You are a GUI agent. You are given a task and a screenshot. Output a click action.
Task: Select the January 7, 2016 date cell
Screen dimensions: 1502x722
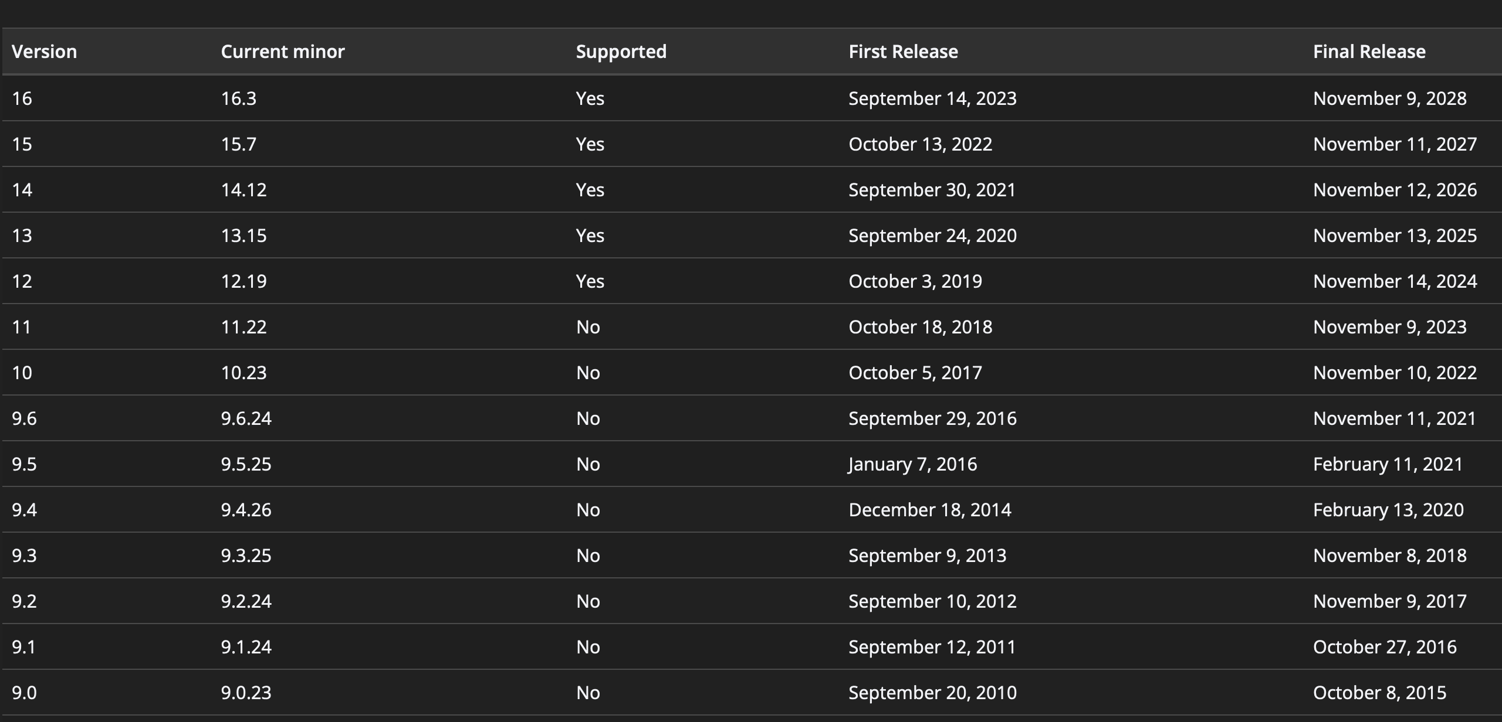[912, 464]
